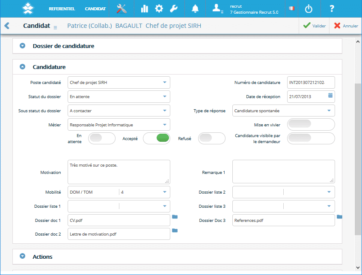This screenshot has height=275, width=362.
Task: Browse folder for Dossier doc 1
Action: click(x=175, y=217)
